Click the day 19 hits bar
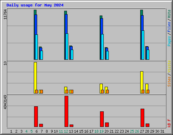This screenshot has width=173, height=135. coord(101,17)
